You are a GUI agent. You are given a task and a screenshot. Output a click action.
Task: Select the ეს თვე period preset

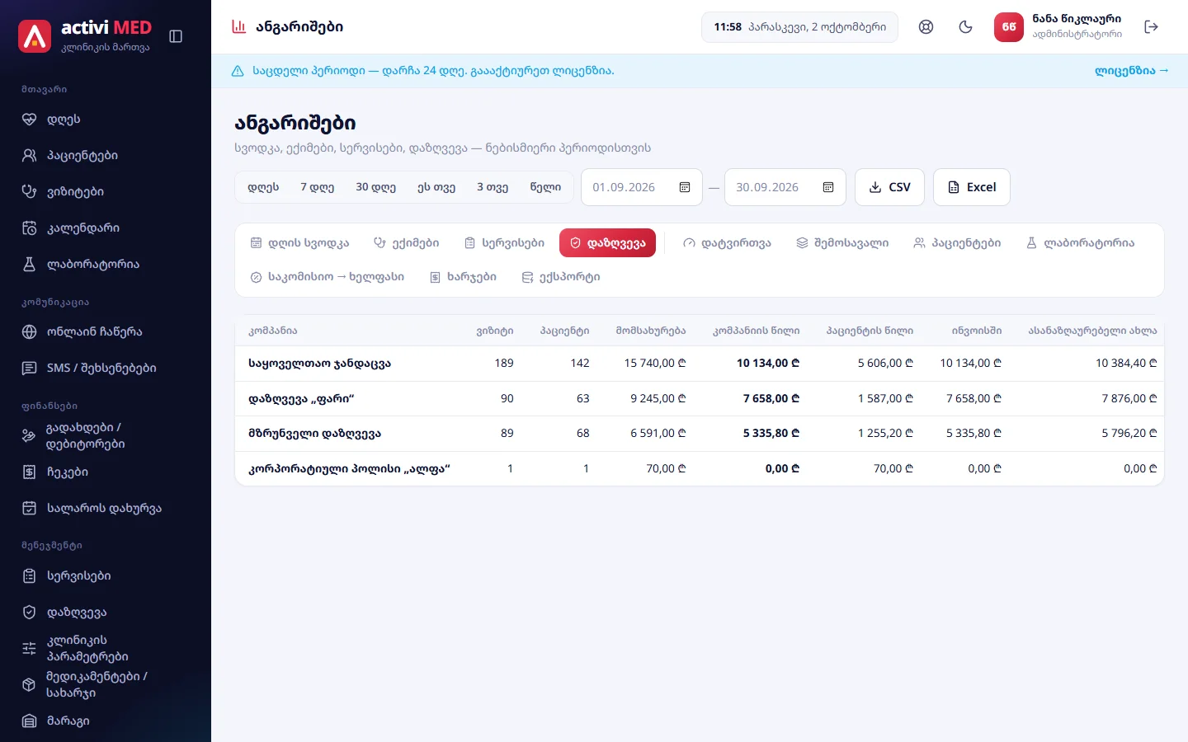(x=436, y=187)
